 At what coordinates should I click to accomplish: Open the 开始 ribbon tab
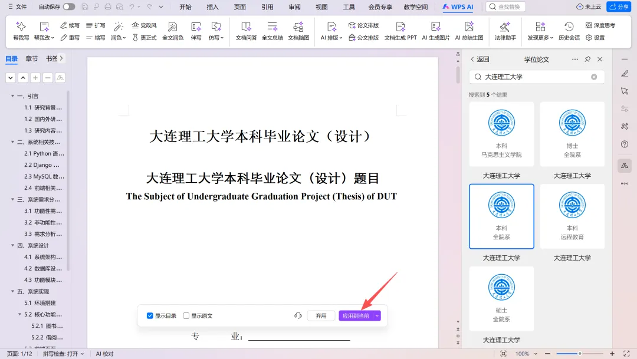185,7
